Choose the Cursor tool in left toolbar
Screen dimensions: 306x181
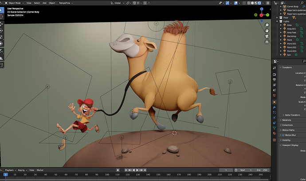pos(1,16)
